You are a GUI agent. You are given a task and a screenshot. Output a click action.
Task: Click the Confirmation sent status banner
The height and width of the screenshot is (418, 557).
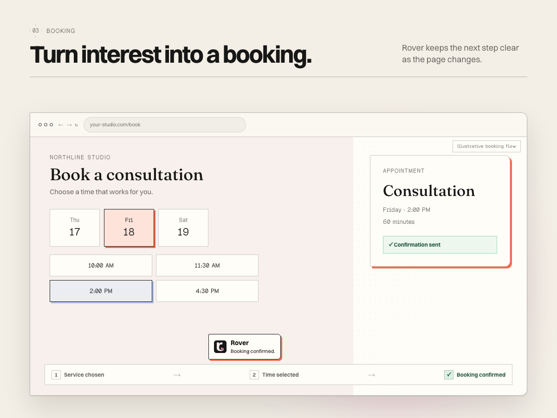coord(440,245)
